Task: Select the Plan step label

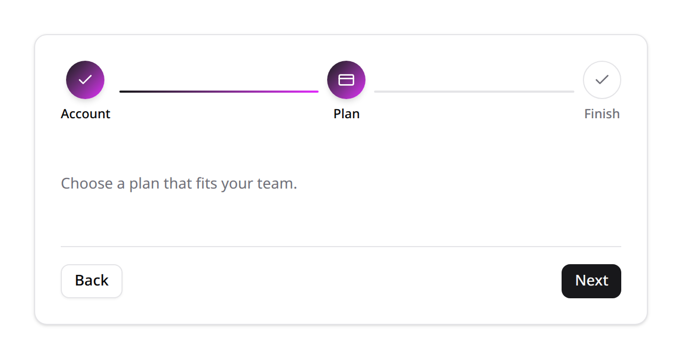Action: coord(346,114)
